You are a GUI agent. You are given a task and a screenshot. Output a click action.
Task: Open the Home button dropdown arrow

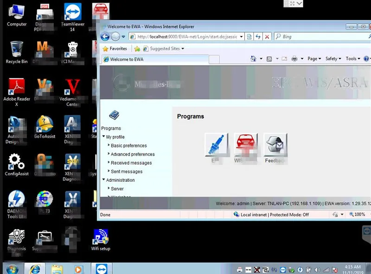[261, 59]
